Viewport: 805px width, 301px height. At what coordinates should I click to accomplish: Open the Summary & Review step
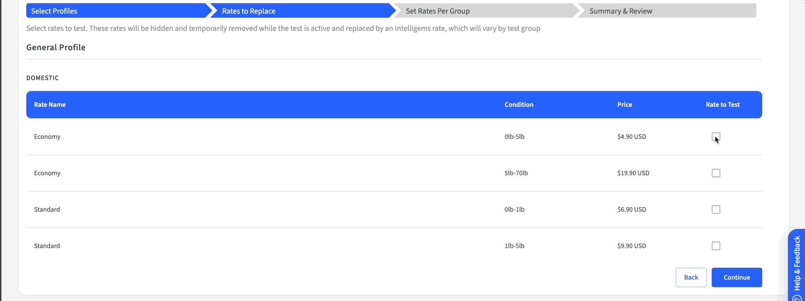tap(621, 11)
